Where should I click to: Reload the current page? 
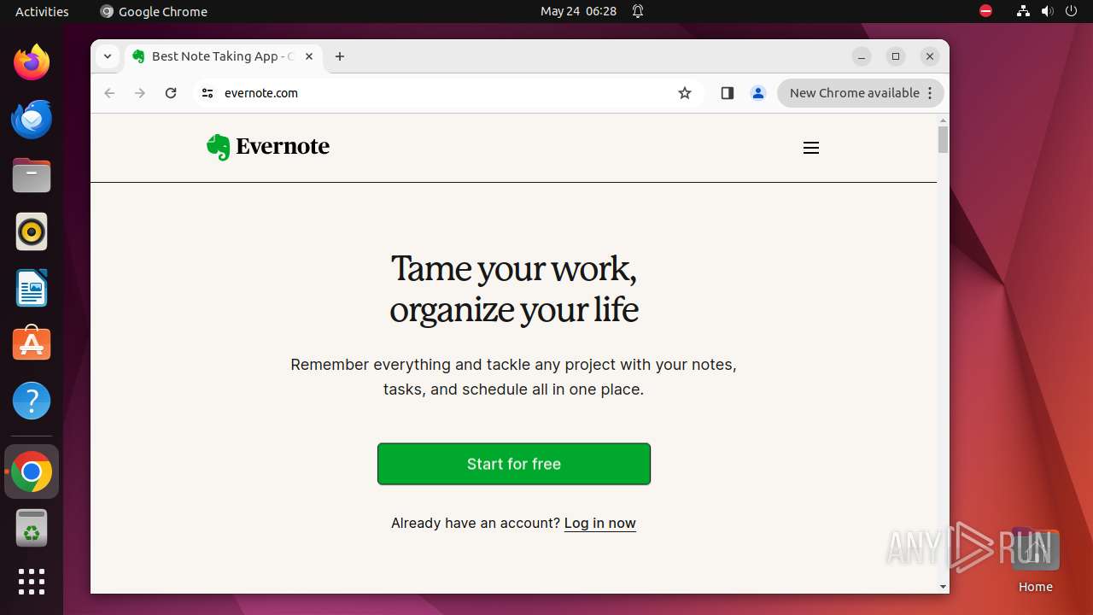[x=171, y=93]
